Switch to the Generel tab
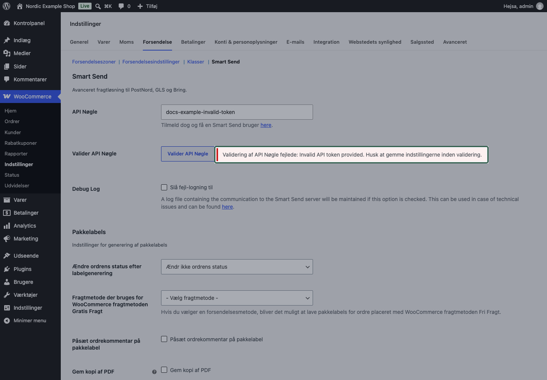 point(79,42)
